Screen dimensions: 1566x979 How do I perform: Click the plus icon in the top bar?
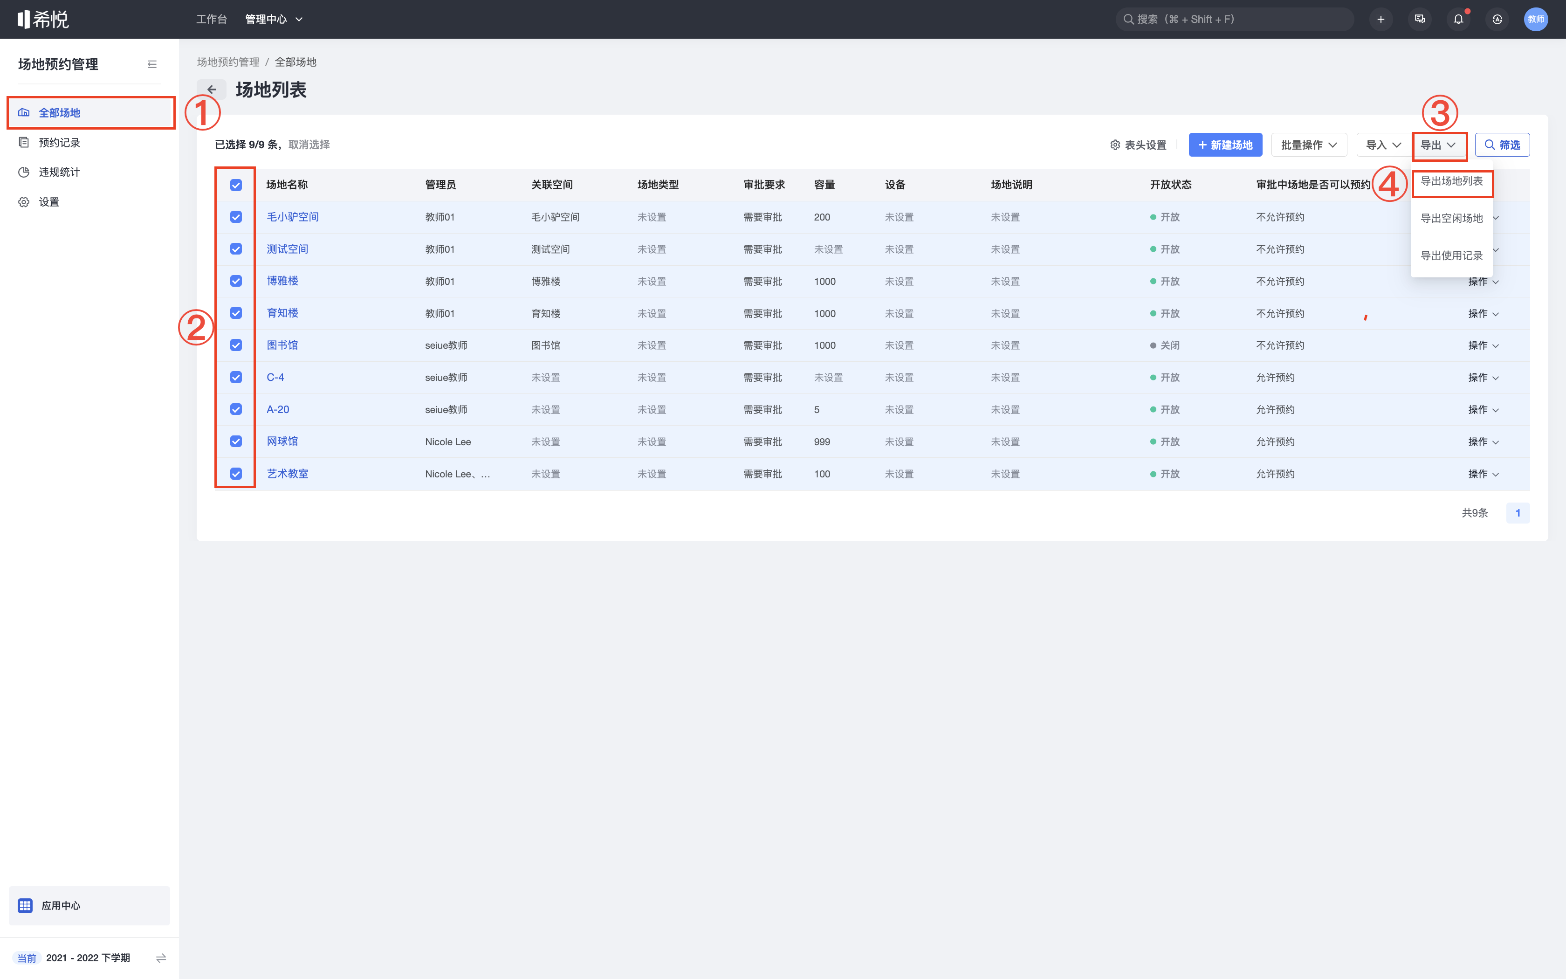click(x=1381, y=20)
